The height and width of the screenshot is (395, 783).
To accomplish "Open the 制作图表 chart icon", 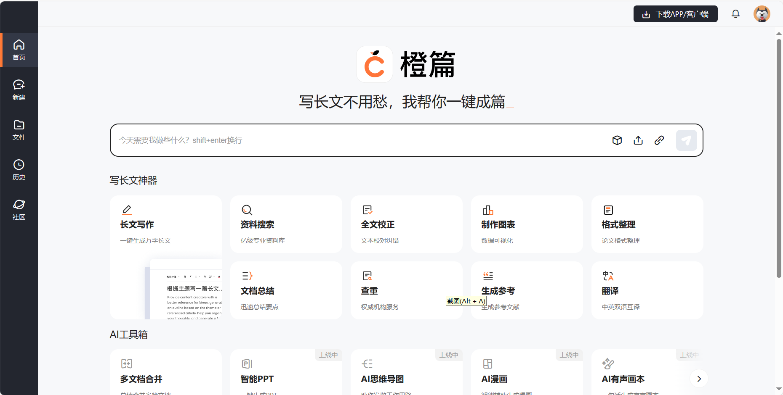I will (487, 210).
